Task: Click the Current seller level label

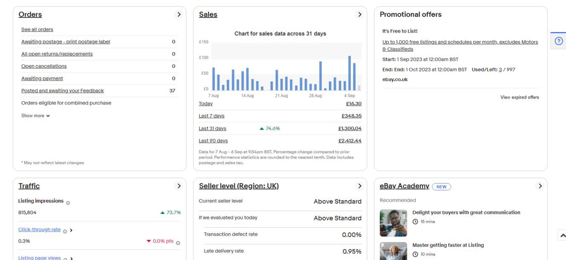Action: pos(221,201)
